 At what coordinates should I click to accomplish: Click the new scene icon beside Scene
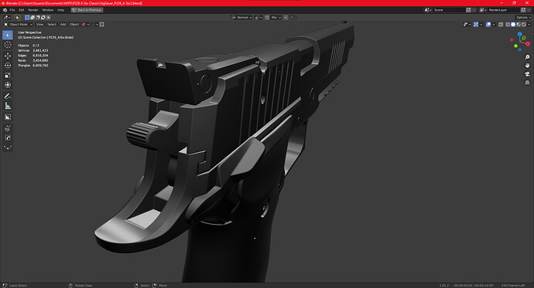pyautogui.click(x=468, y=10)
